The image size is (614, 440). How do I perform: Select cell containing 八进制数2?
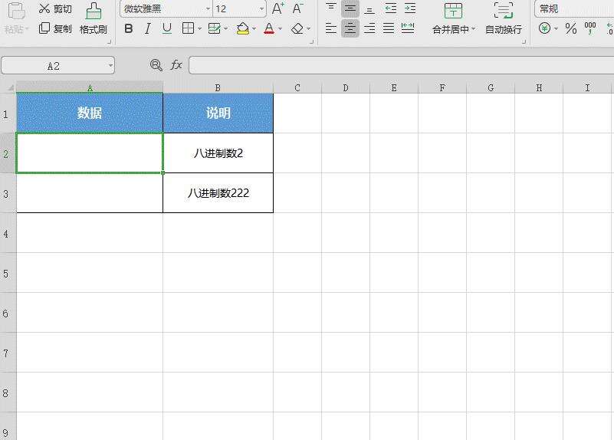click(218, 153)
